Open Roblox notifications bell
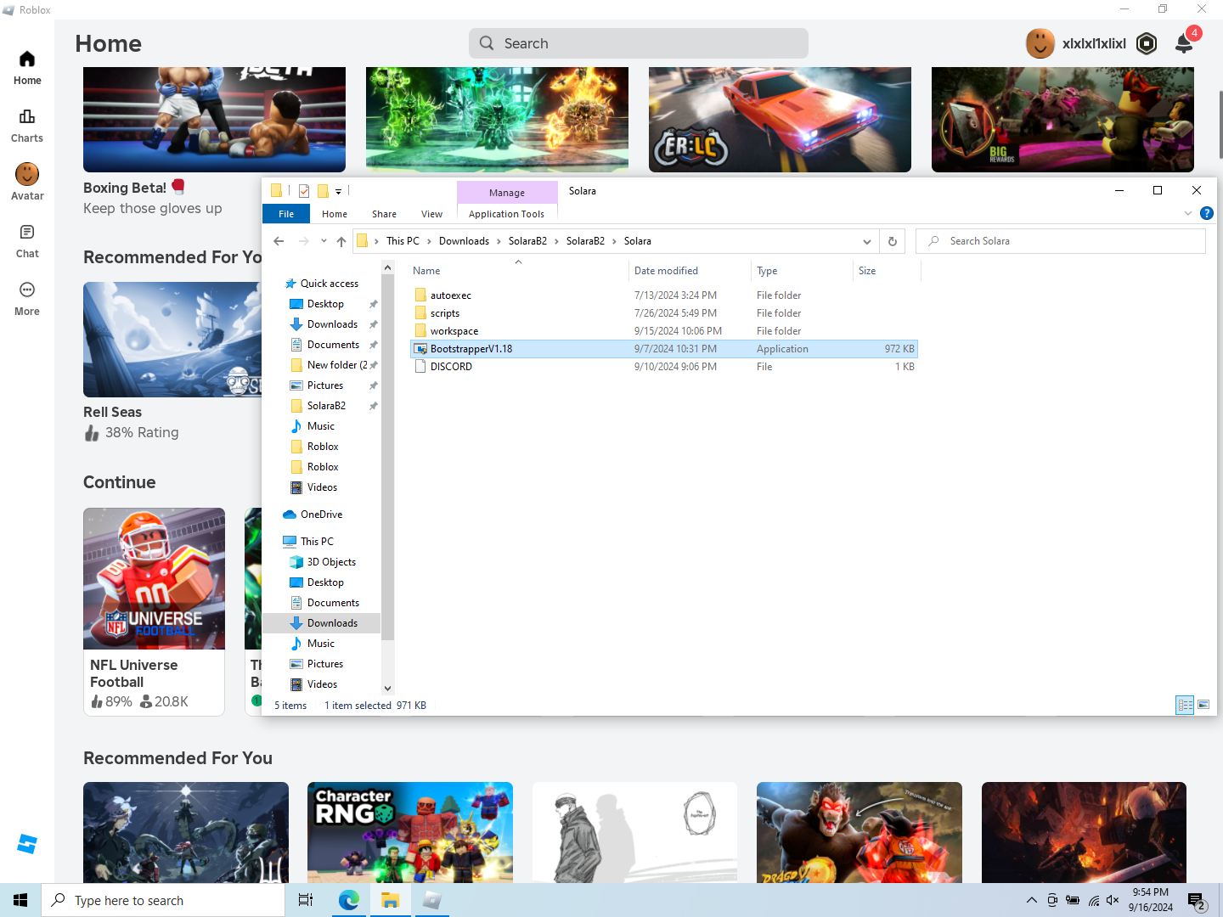This screenshot has height=917, width=1223. coord(1184,43)
